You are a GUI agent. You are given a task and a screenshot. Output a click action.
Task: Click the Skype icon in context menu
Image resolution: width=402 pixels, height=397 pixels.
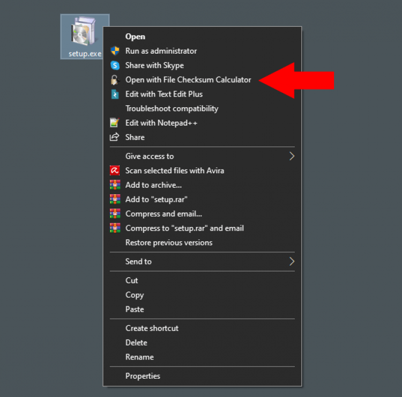(115, 65)
